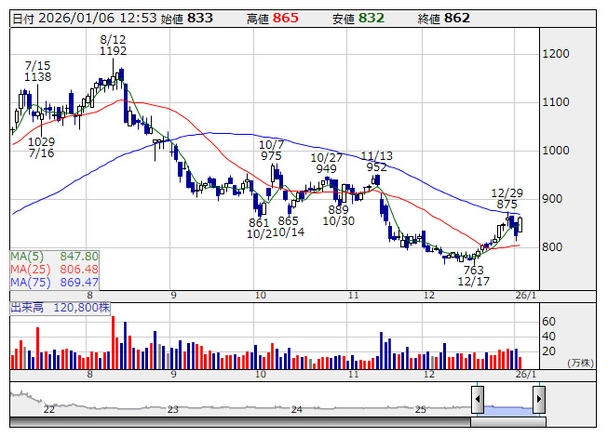Click year 24 in the overview timeline
Screen dimensions: 608x437
point(296,409)
